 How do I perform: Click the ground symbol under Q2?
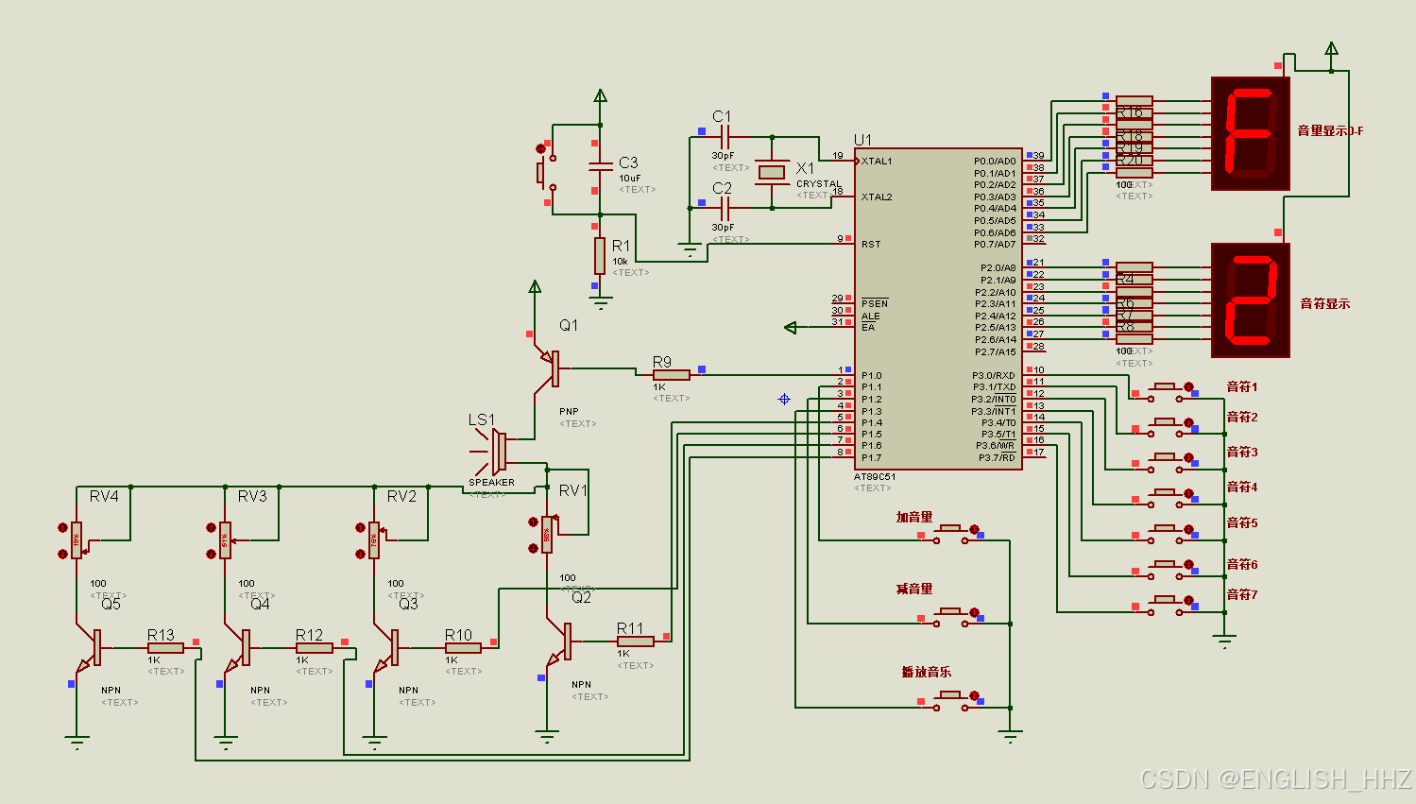click(546, 736)
